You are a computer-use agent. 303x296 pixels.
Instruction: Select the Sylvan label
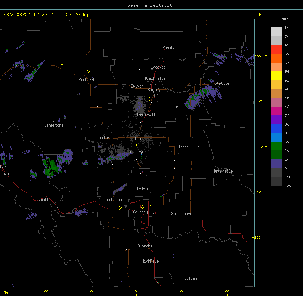(137, 86)
